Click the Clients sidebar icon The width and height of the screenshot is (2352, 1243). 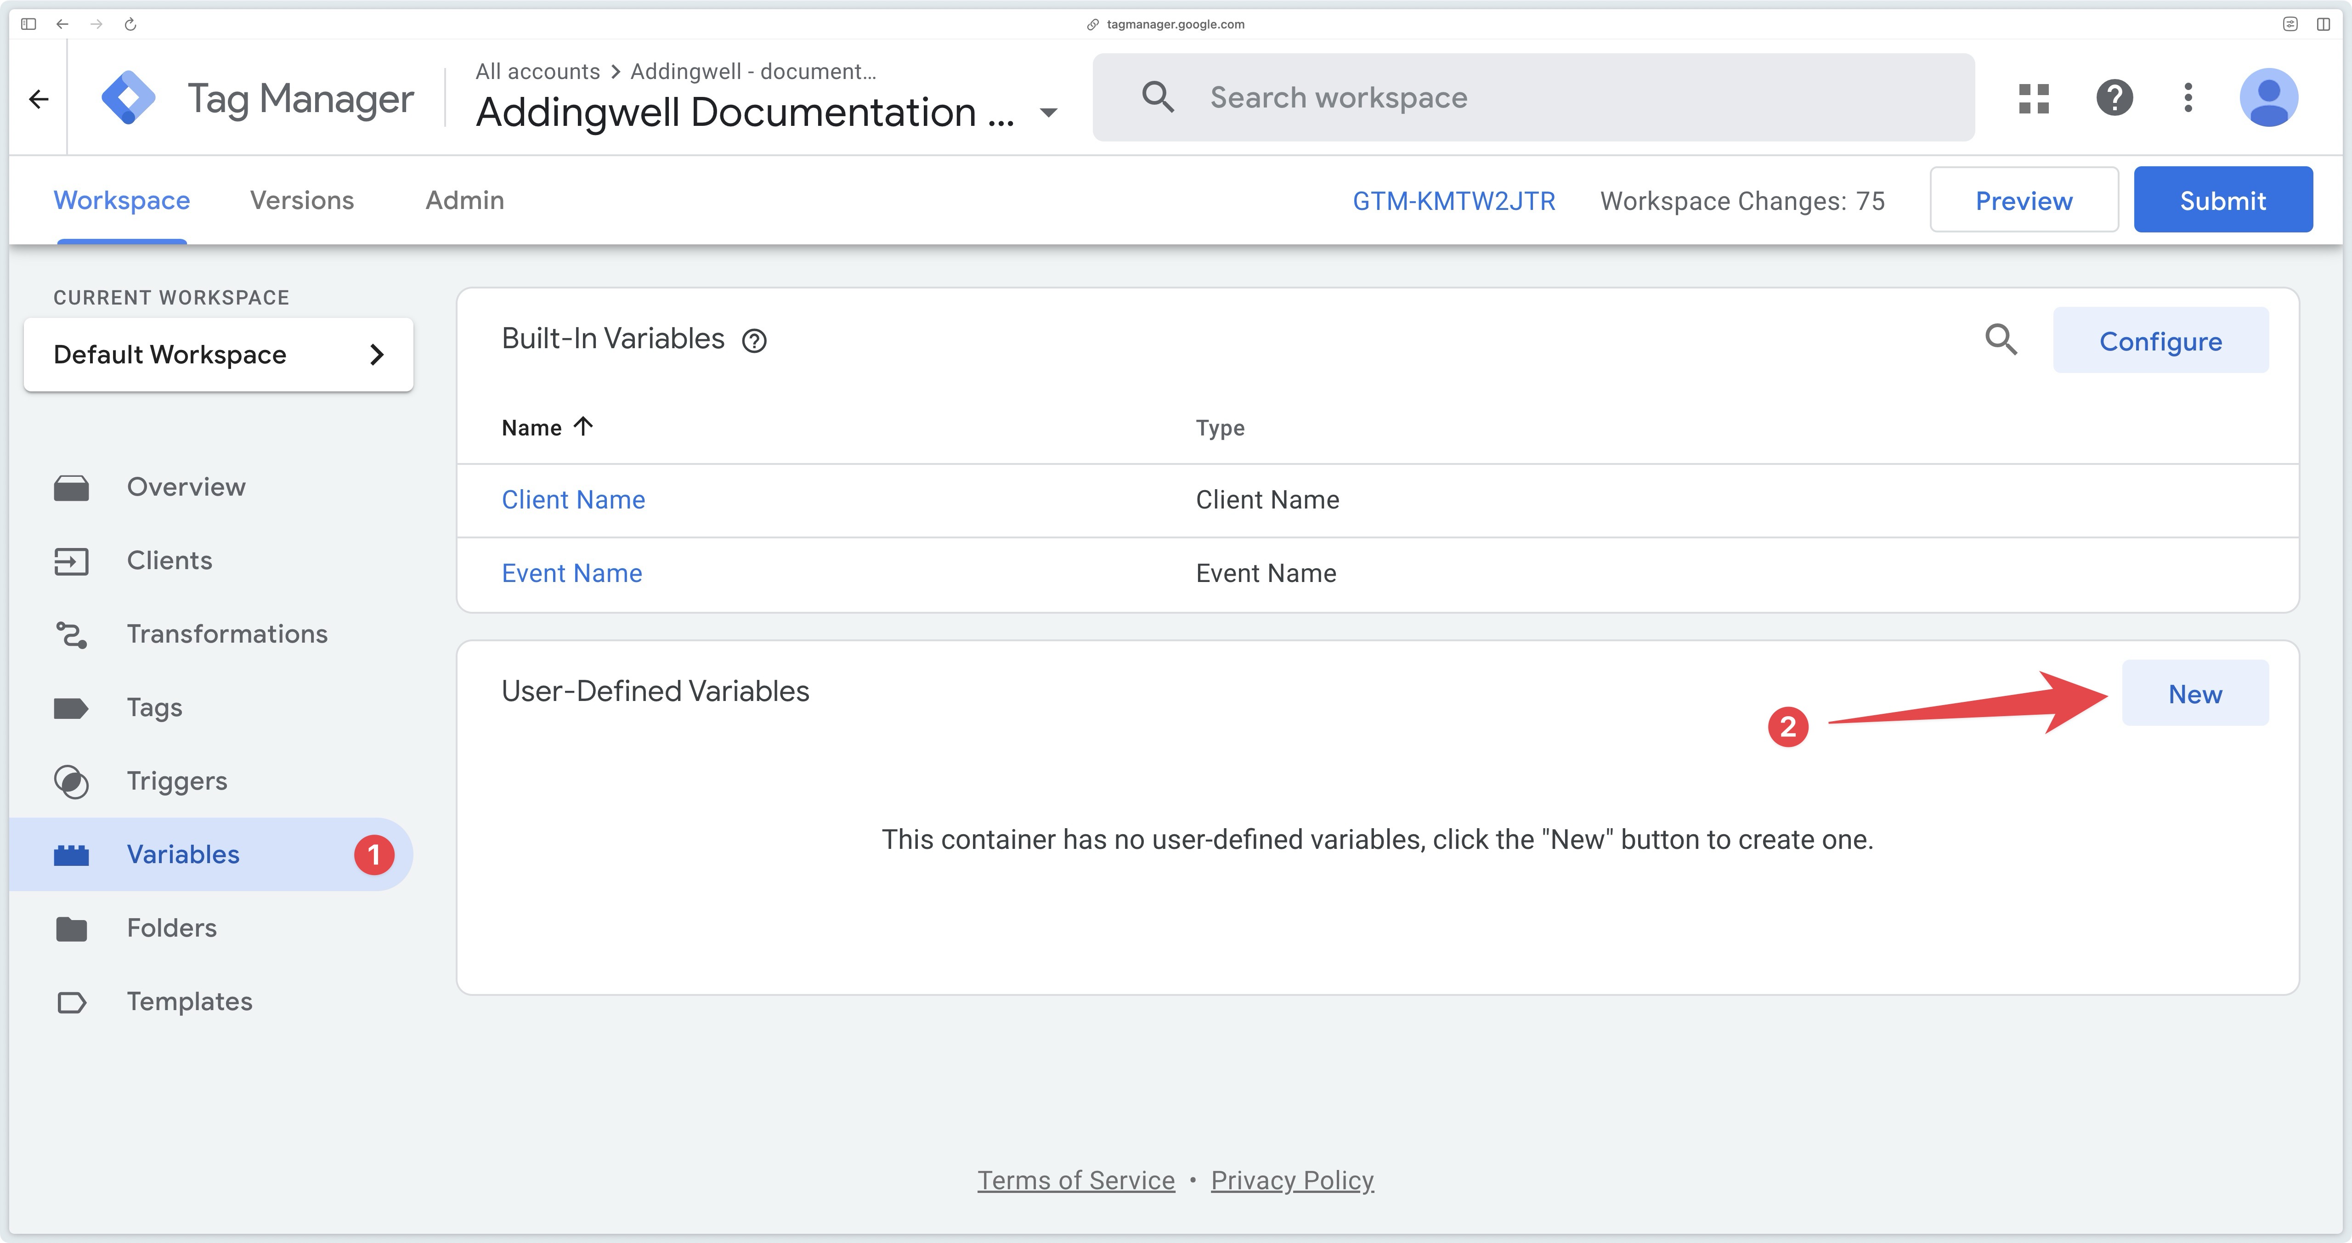point(71,561)
